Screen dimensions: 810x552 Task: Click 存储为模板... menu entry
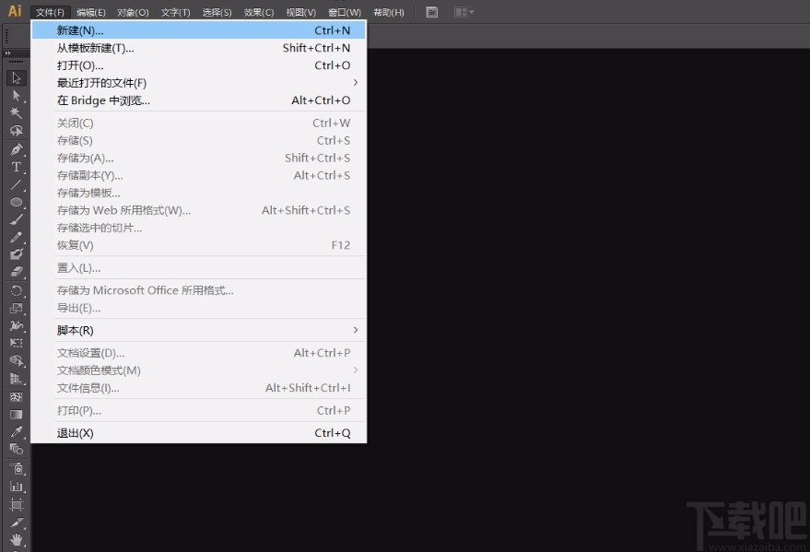[198, 193]
